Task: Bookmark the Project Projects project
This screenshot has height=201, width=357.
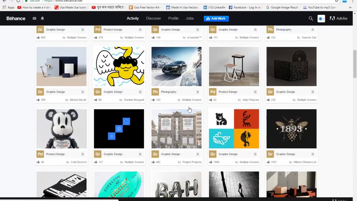Action: [x=197, y=154]
